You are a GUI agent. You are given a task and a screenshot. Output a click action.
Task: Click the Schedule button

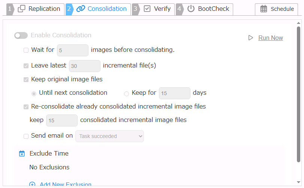(x=277, y=9)
